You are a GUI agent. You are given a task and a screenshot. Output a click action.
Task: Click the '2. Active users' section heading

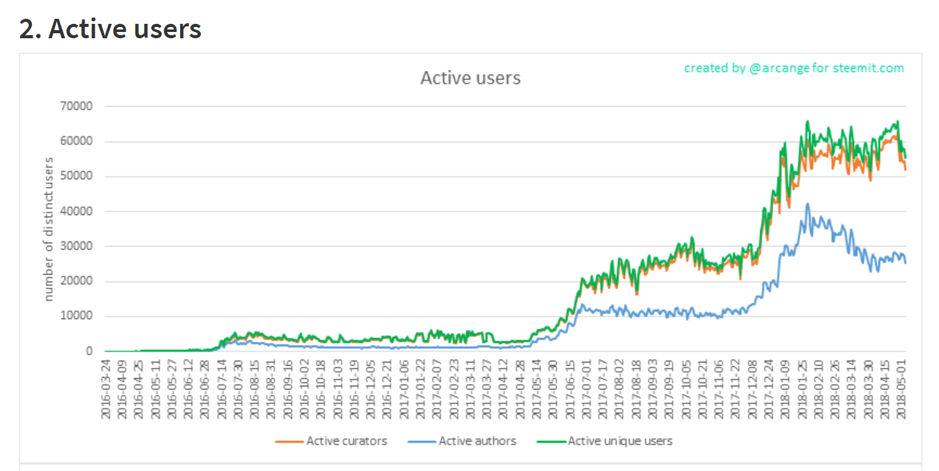[110, 29]
